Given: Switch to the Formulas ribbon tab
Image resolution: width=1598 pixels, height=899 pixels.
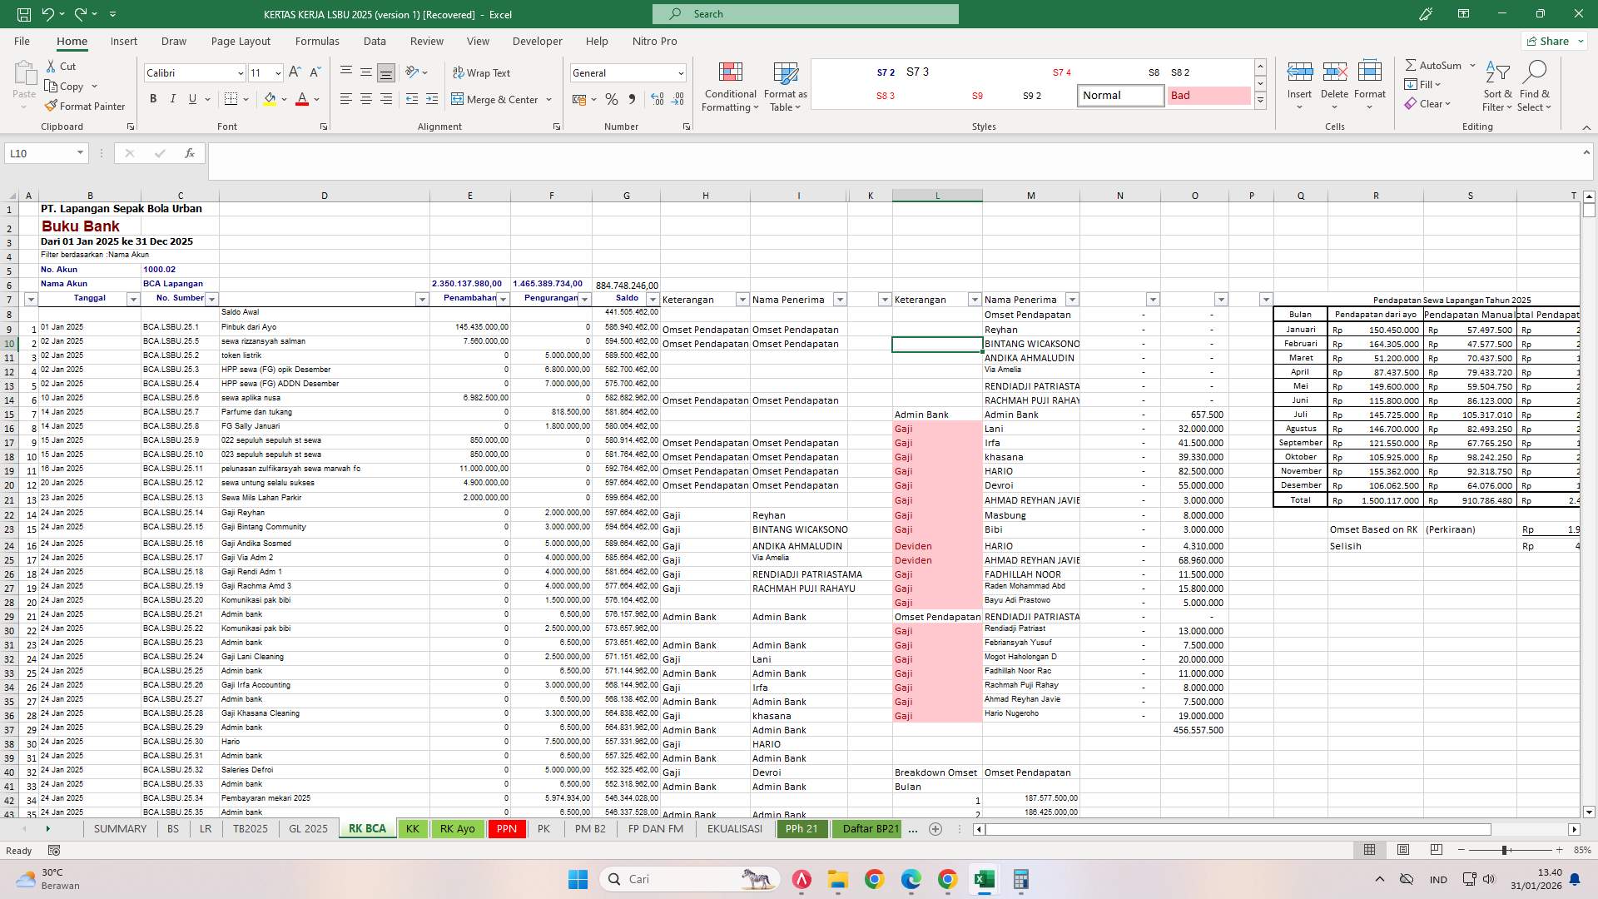Looking at the screenshot, I should point(317,41).
